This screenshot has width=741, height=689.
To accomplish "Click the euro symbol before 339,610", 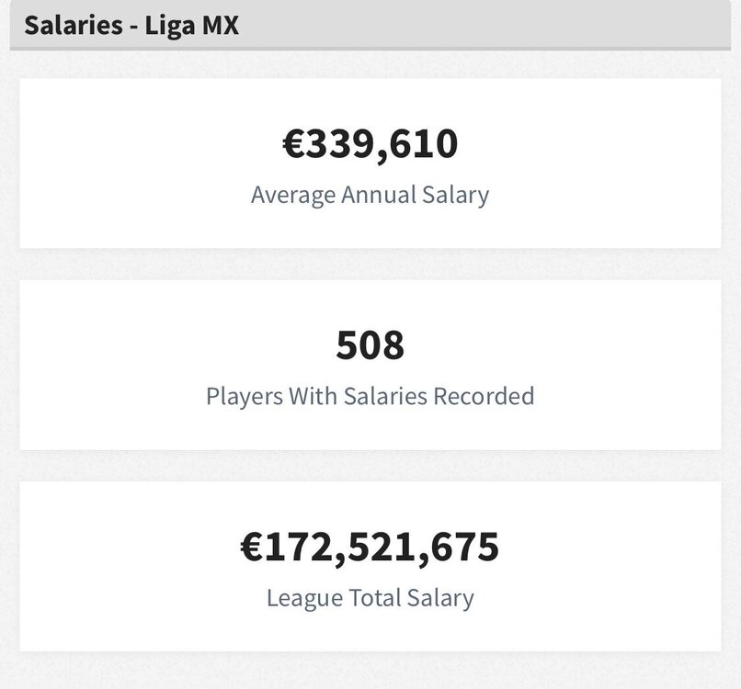I will (x=295, y=144).
